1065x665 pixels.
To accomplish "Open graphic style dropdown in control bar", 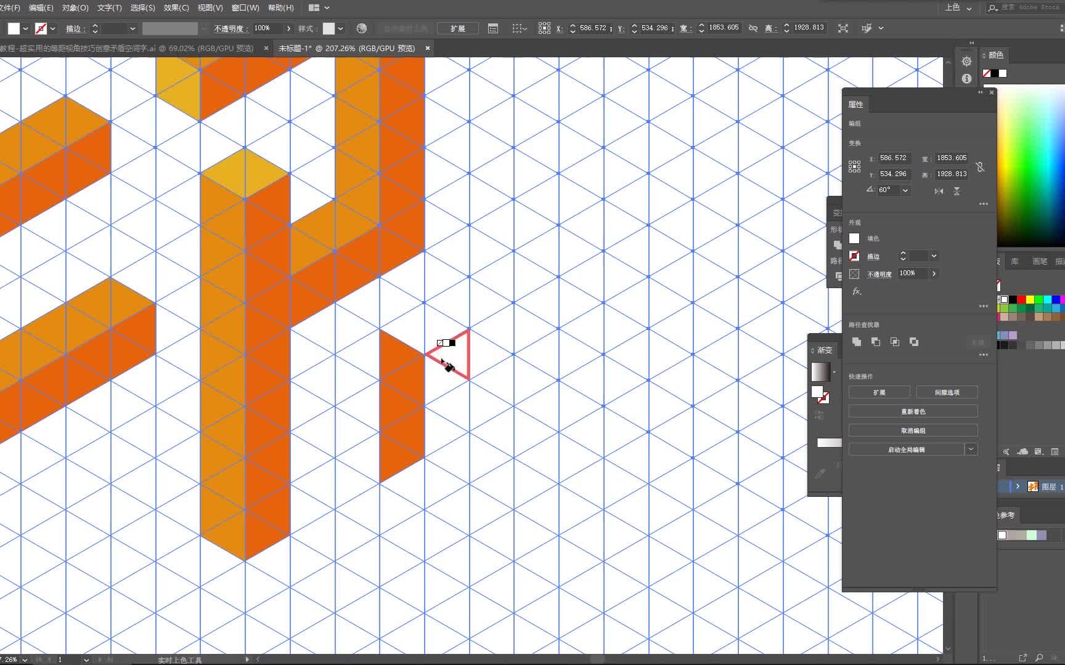I will coord(340,28).
